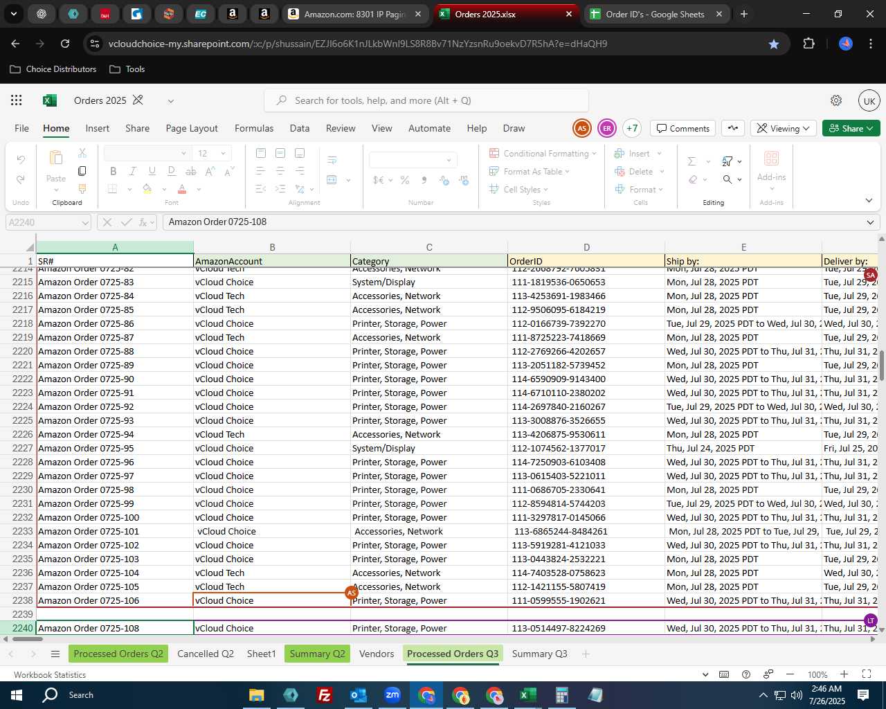Open the Summary Q3 sheet tab
886x709 pixels.
tap(540, 654)
